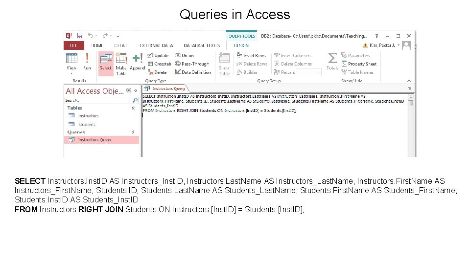Click the search magnifier icon
Viewport: 470px width, 264px height.
coord(135,100)
